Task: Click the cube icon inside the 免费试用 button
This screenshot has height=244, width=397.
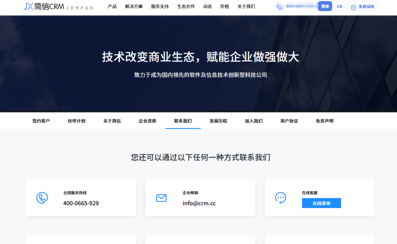Action: [x=353, y=6]
